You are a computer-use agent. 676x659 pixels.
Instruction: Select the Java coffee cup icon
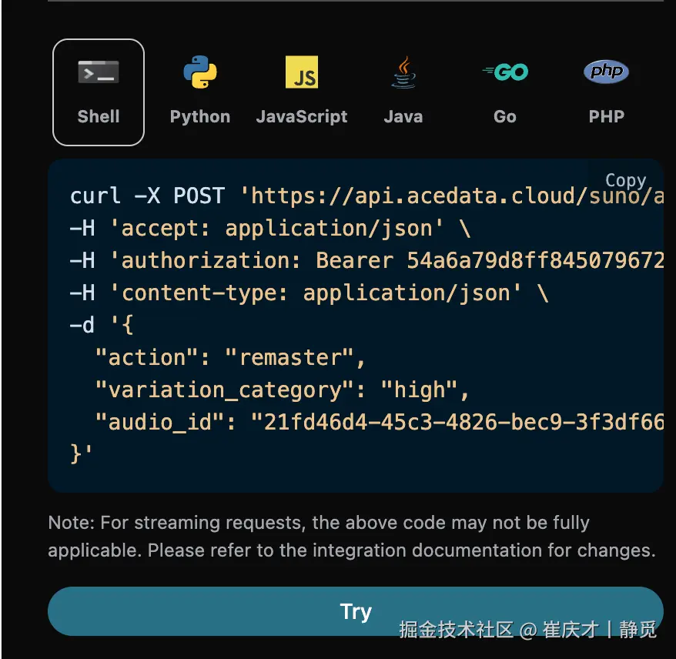(403, 72)
